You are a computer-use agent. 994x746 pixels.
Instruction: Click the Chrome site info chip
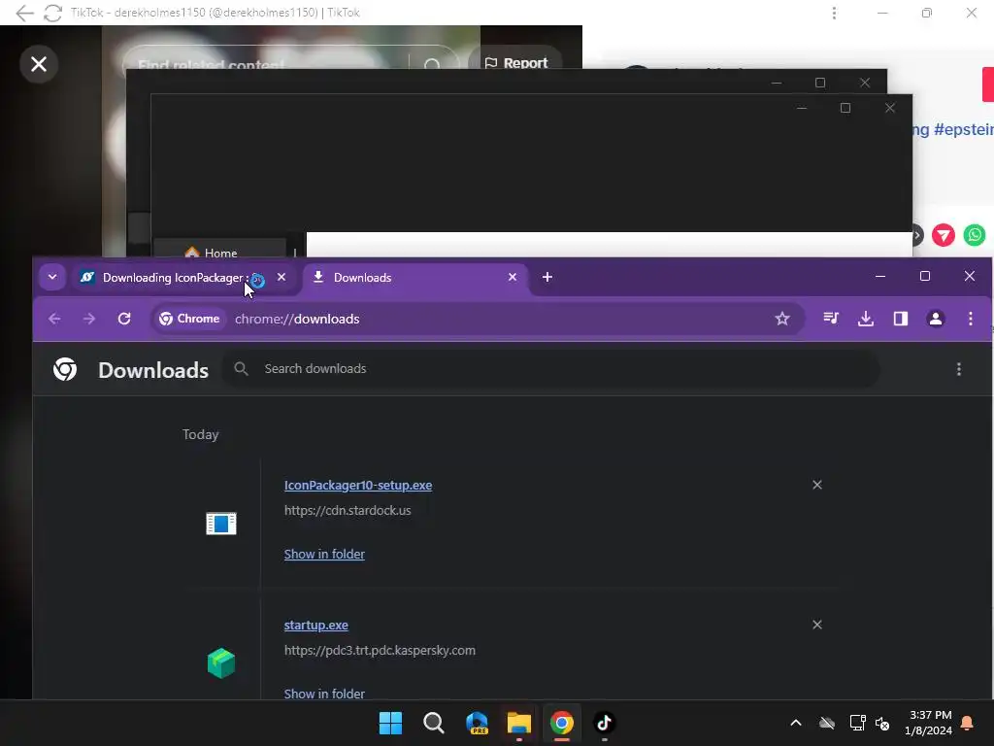[189, 319]
